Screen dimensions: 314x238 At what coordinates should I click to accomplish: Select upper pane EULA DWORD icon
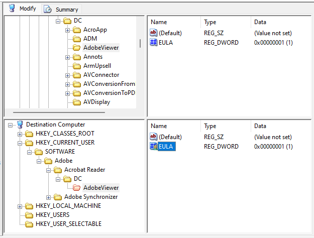click(x=153, y=42)
